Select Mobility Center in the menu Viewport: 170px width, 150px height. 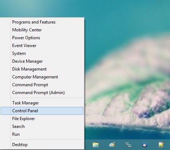point(42,30)
